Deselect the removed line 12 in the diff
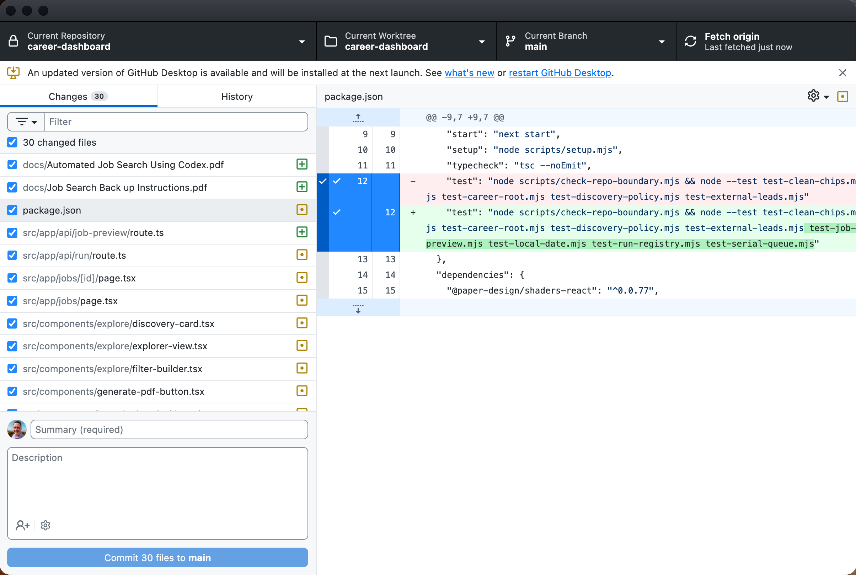This screenshot has height=575, width=856. [337, 181]
